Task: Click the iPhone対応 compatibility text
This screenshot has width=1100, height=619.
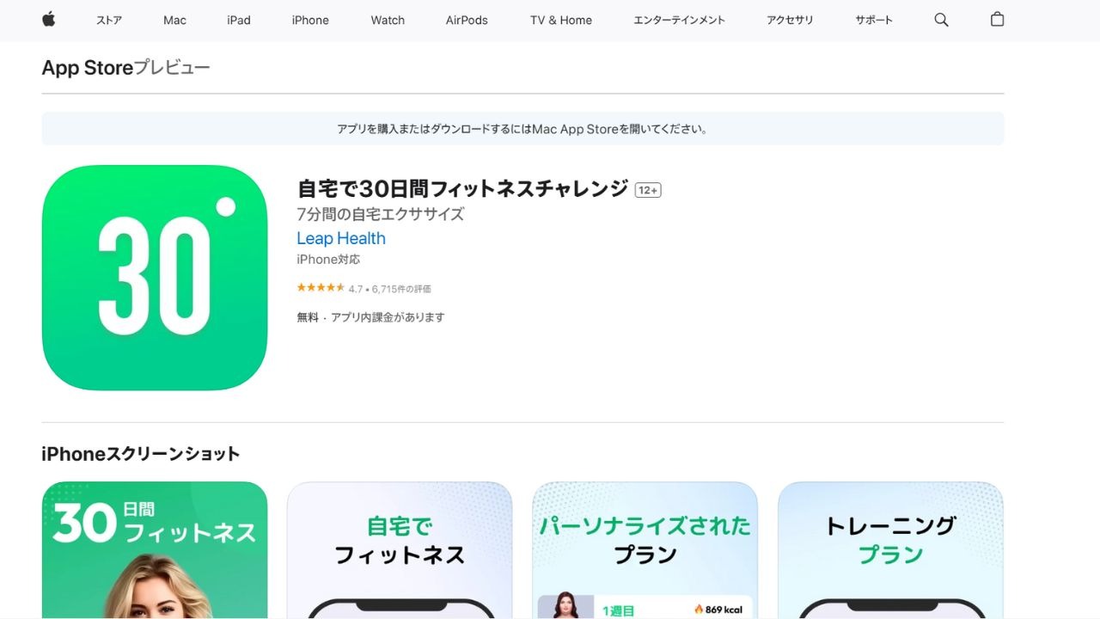Action: [328, 259]
